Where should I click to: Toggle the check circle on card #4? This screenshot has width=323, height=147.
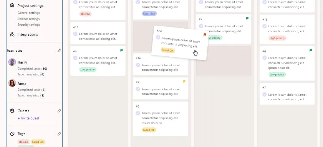pyautogui.click(x=75, y=58)
